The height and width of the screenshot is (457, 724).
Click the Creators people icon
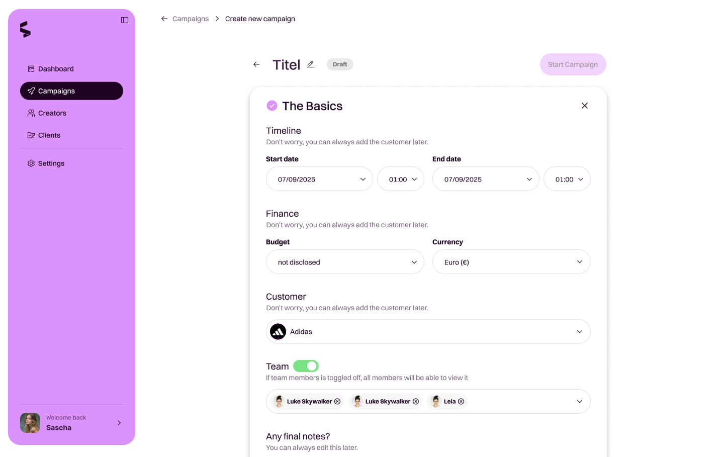coord(30,113)
